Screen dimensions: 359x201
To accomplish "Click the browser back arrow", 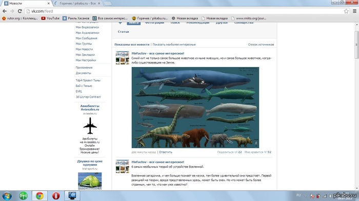I will [x=4, y=11].
